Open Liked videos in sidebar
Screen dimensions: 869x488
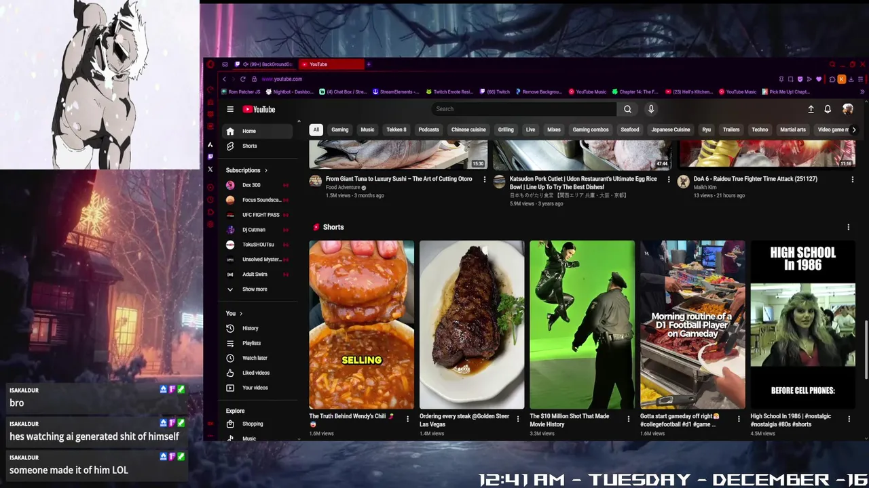(258, 373)
